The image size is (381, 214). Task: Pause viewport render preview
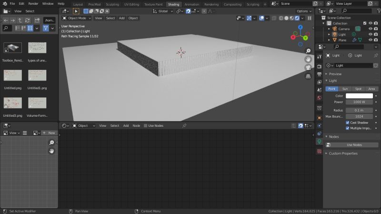point(310,18)
